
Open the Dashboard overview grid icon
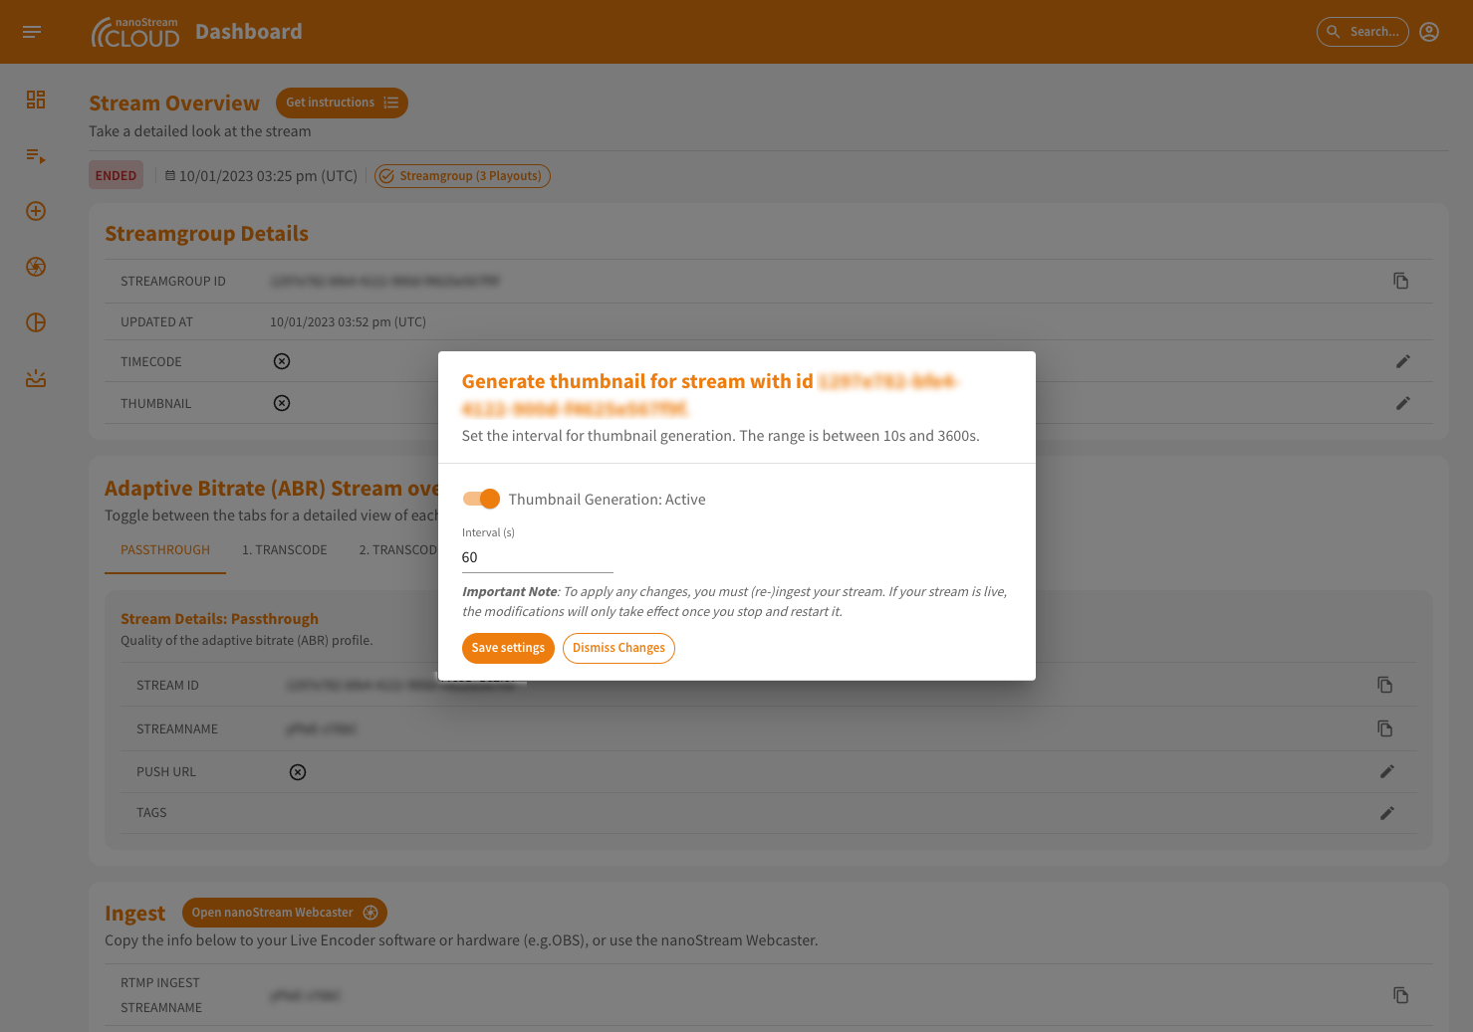coord(35,101)
